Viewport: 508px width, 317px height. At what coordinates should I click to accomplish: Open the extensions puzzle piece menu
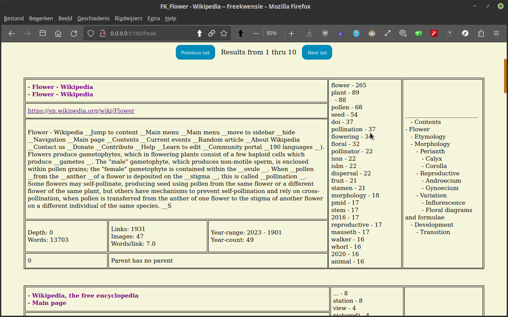click(481, 33)
